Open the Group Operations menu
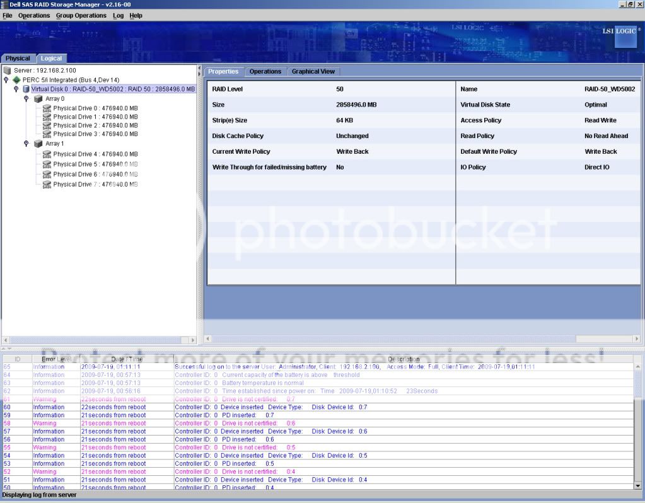 [81, 15]
